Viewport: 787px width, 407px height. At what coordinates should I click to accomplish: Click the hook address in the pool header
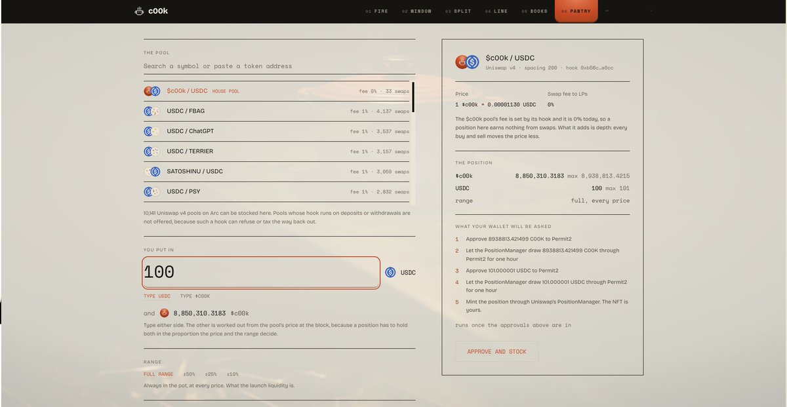click(590, 68)
